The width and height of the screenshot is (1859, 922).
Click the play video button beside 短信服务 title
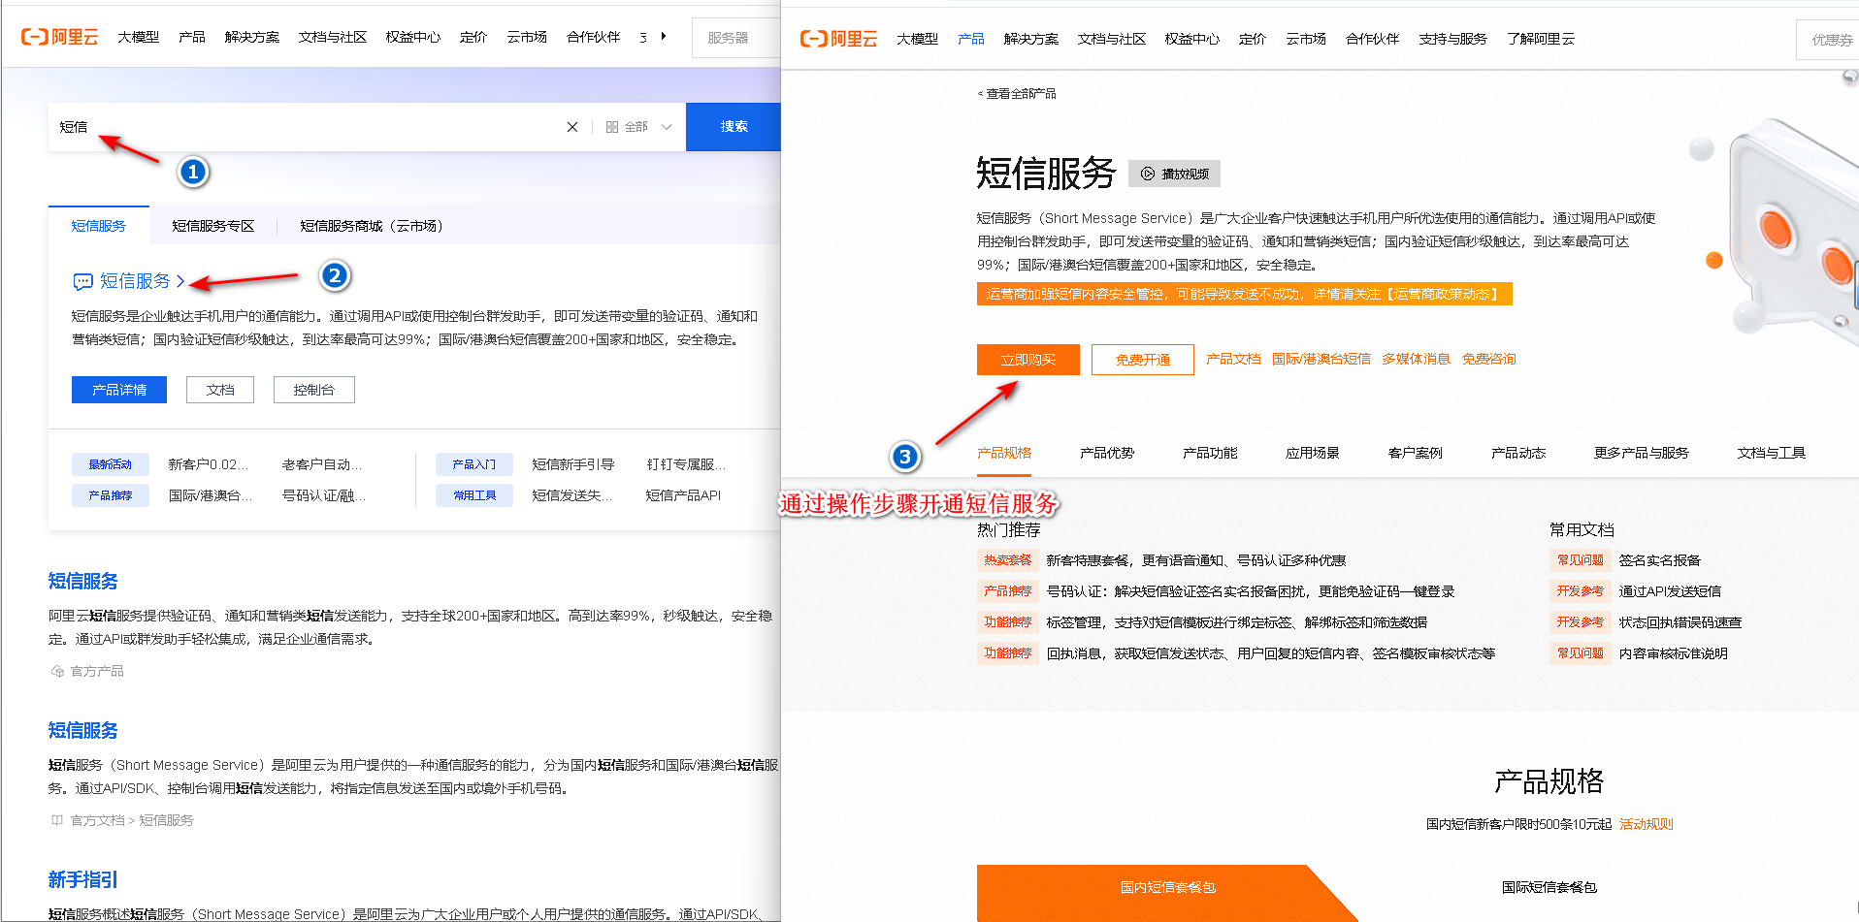pos(1174,174)
